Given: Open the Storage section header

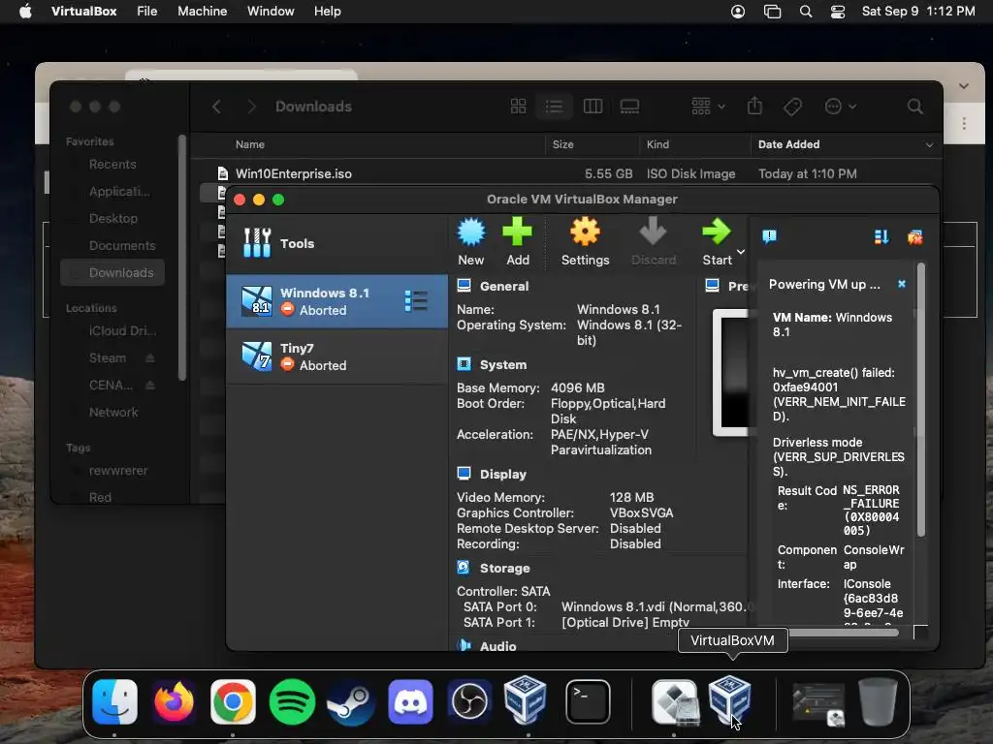Looking at the screenshot, I should pos(504,568).
